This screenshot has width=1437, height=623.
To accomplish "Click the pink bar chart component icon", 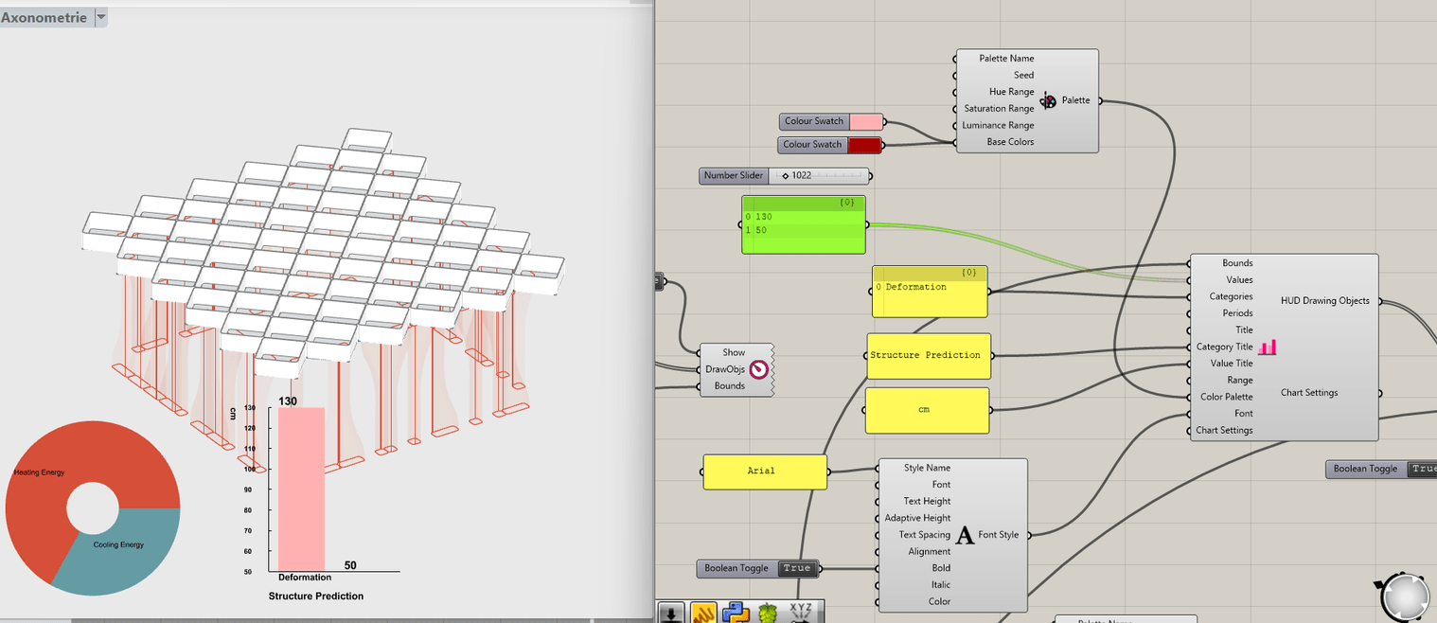I will (x=1268, y=347).
